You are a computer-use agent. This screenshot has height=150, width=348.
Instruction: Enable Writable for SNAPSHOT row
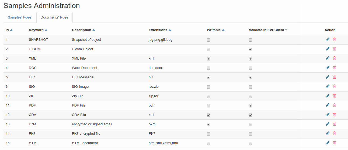[208, 40]
